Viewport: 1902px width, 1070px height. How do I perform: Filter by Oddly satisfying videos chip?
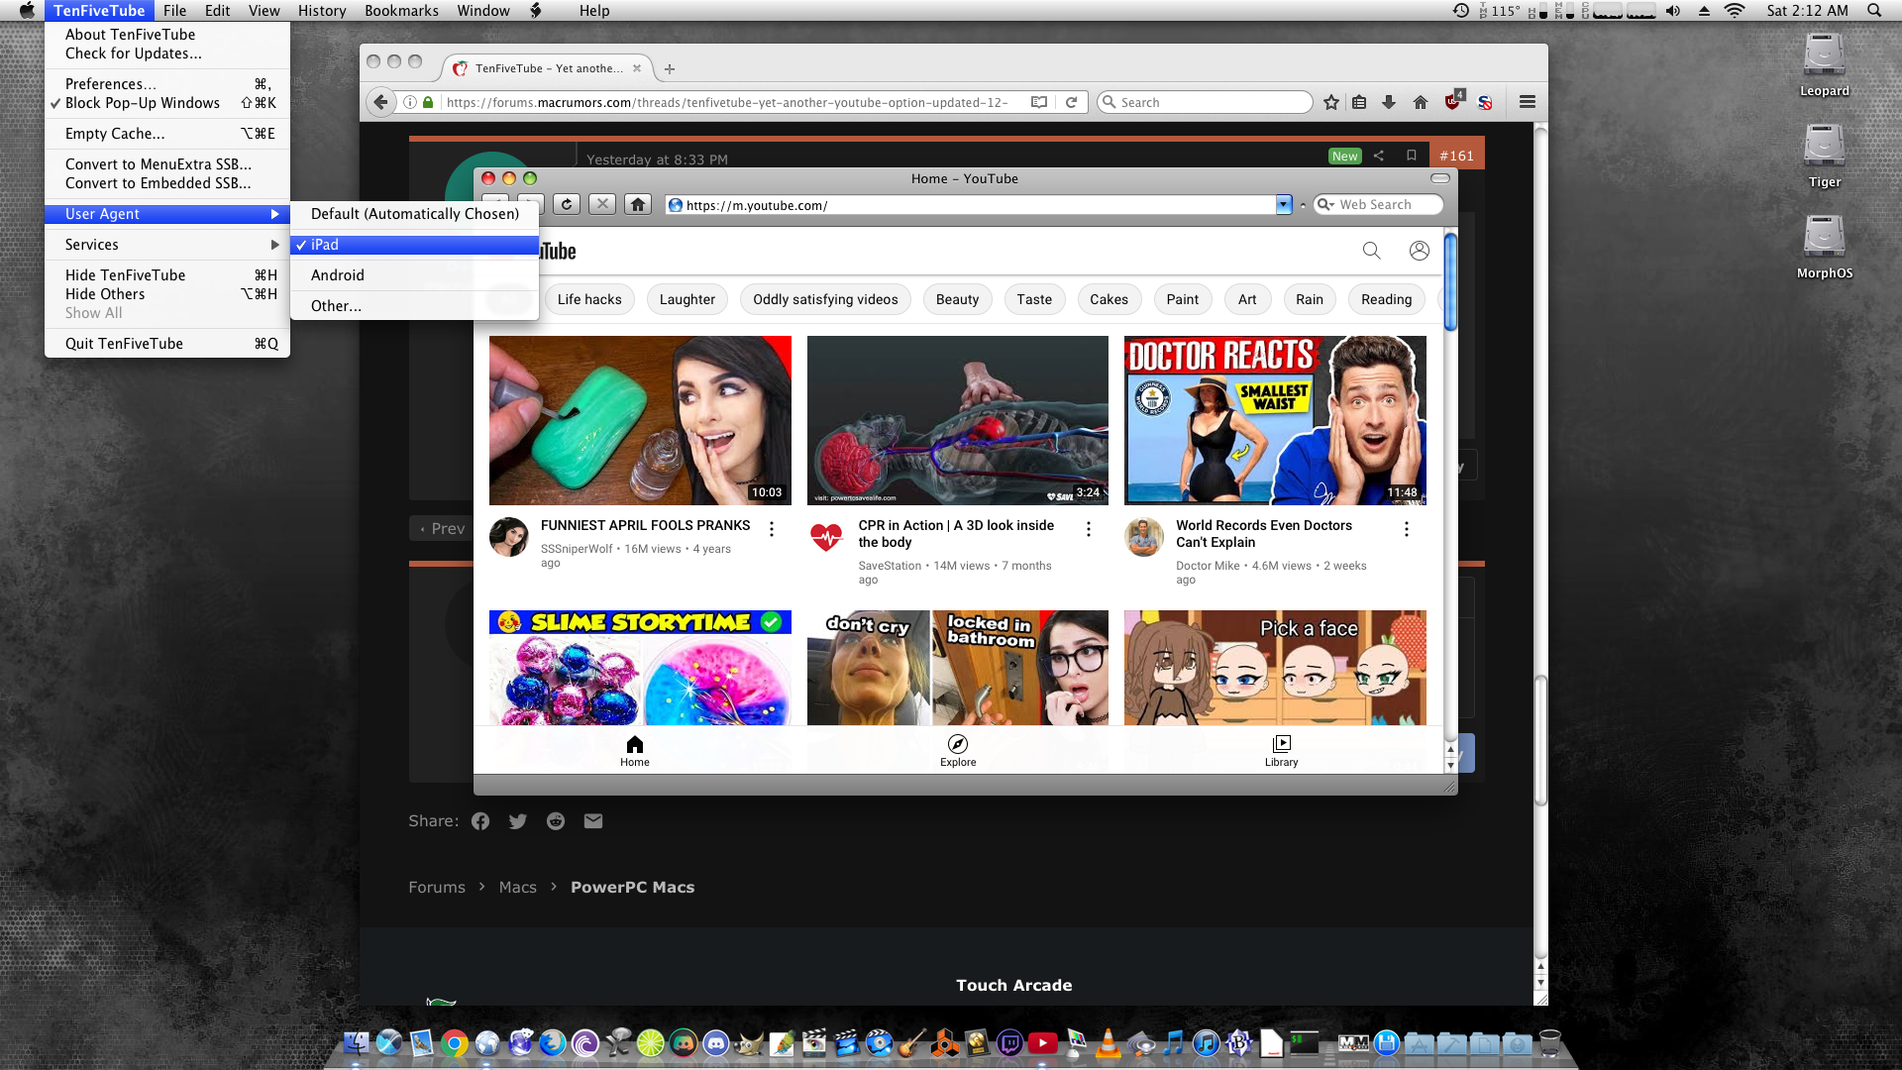(x=825, y=299)
